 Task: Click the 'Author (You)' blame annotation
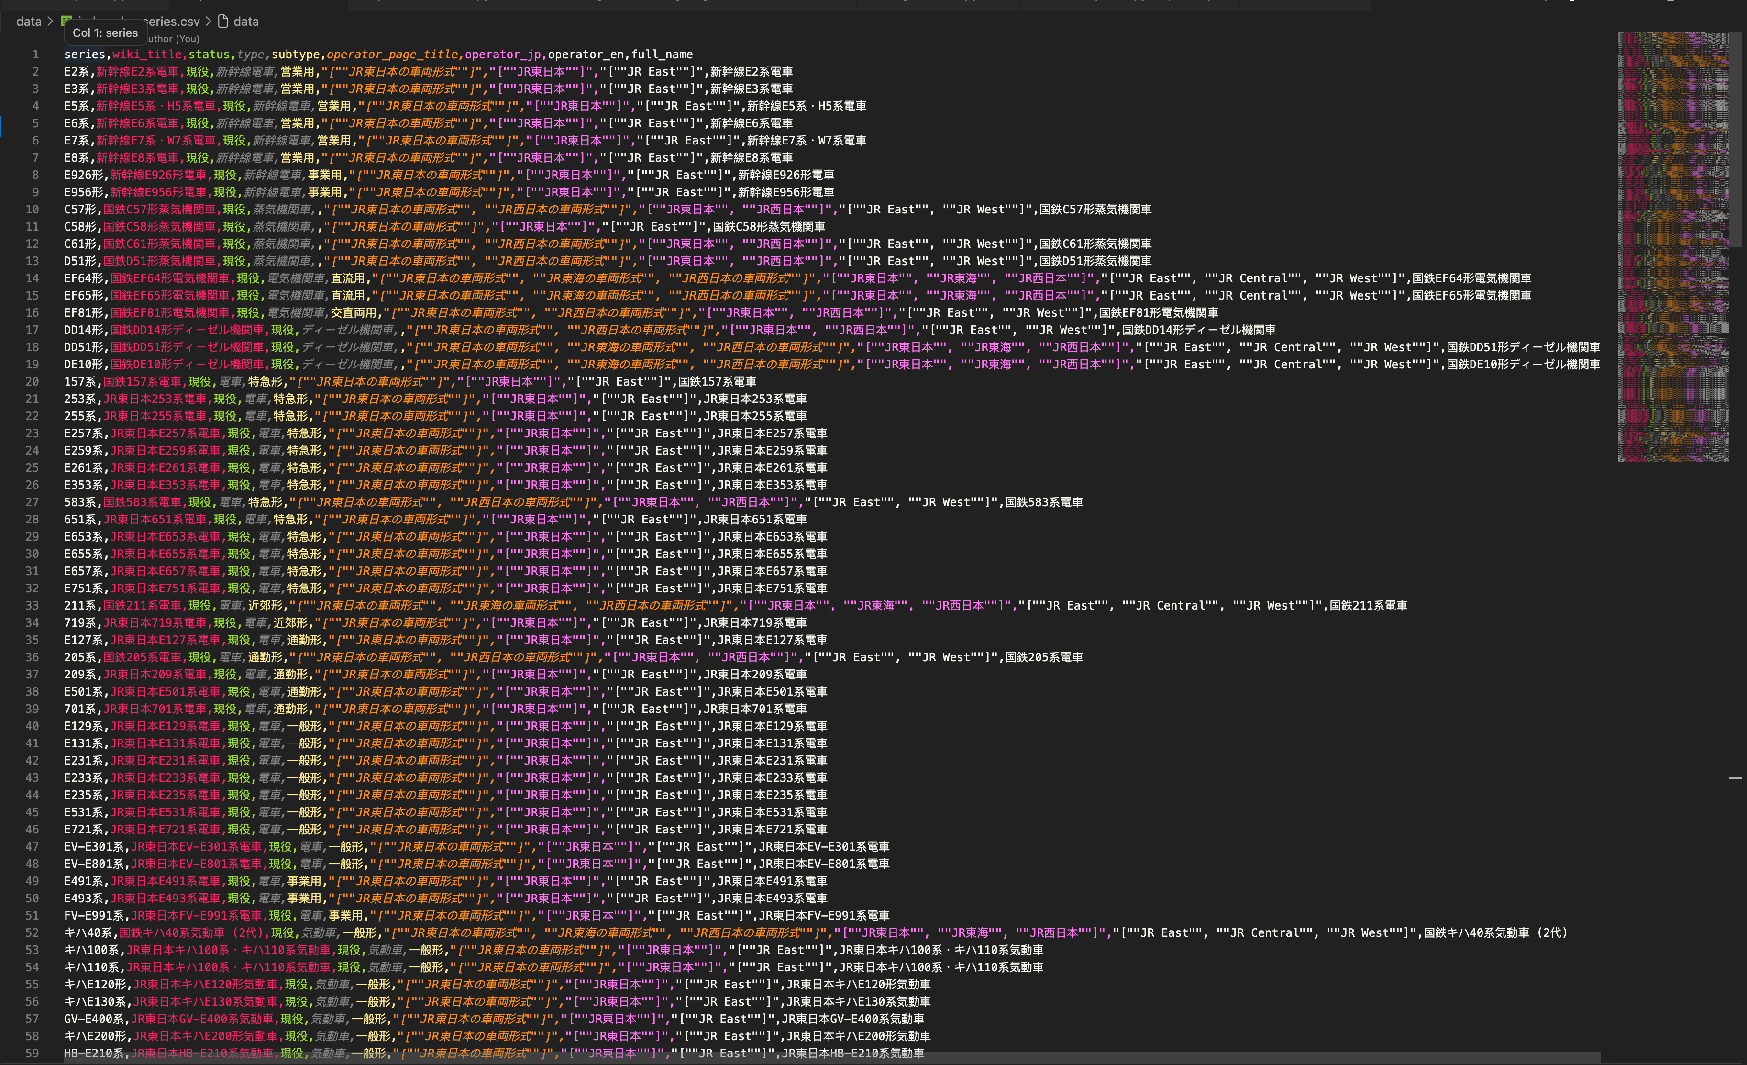point(173,38)
